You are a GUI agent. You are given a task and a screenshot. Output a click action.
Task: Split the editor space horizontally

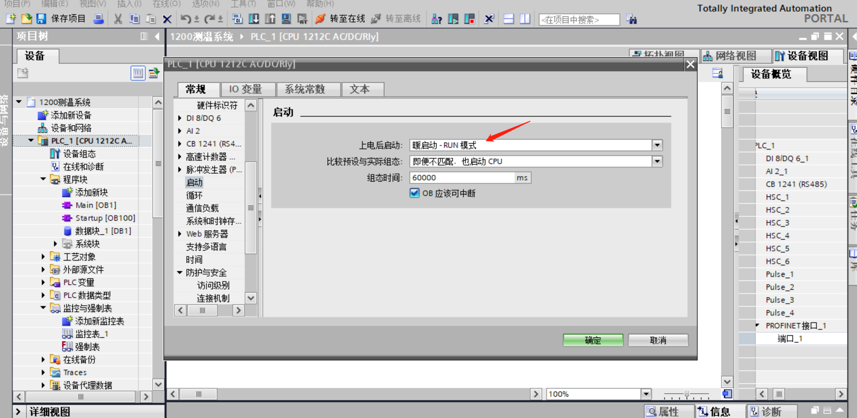pyautogui.click(x=509, y=19)
